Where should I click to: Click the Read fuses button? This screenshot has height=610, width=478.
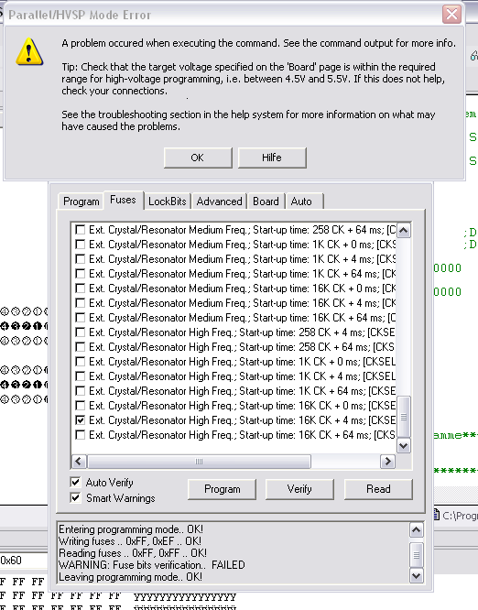[x=378, y=489]
